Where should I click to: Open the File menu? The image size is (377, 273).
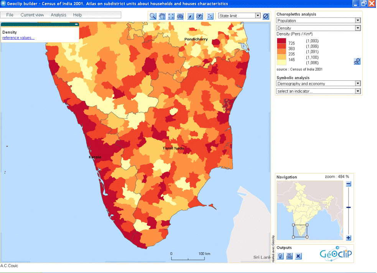(x=10, y=15)
